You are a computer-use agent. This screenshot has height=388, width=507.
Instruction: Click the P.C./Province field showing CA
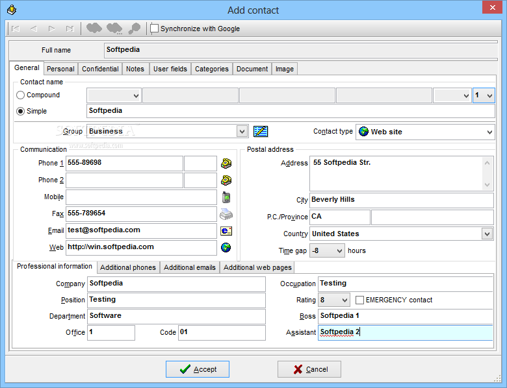pos(340,217)
